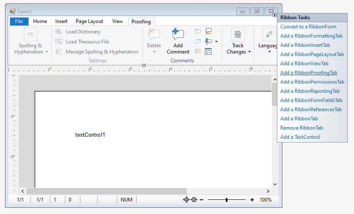Add a comment with the Add Comment icon

pos(178,34)
